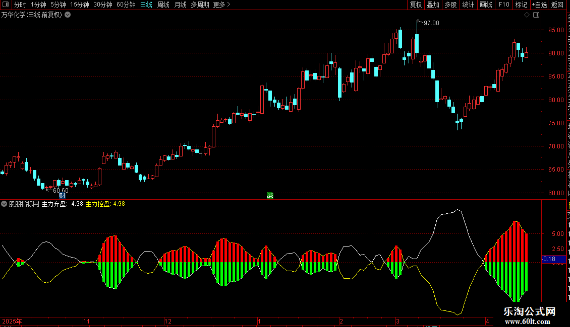Click the green 减 marker on chart
Screen dimensions: 570x327
point(270,195)
